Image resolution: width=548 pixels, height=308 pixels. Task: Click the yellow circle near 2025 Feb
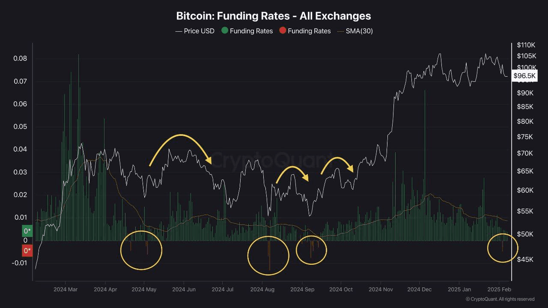point(503,248)
